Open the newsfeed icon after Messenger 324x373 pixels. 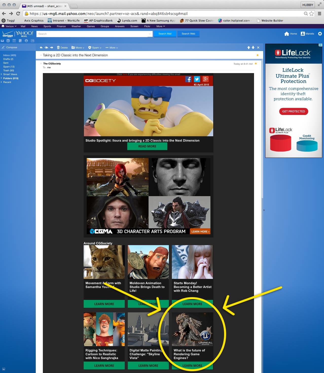32,41
